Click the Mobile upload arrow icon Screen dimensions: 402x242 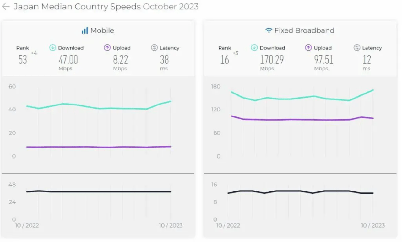point(107,48)
